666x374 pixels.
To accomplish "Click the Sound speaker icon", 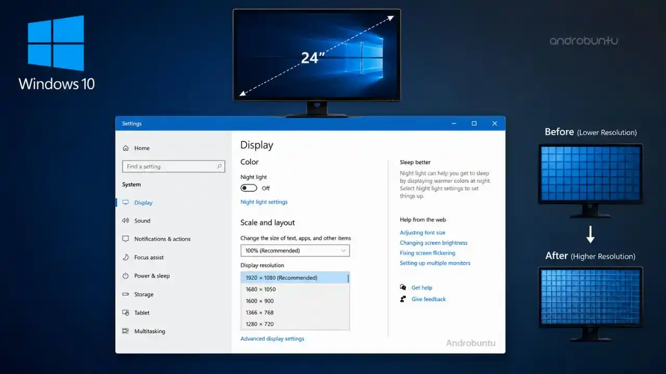I will [x=125, y=221].
